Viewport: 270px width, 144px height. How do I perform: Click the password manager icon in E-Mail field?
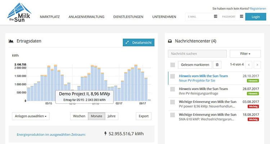click(x=215, y=16)
